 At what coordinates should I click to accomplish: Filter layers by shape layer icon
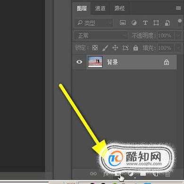[x=156, y=23]
